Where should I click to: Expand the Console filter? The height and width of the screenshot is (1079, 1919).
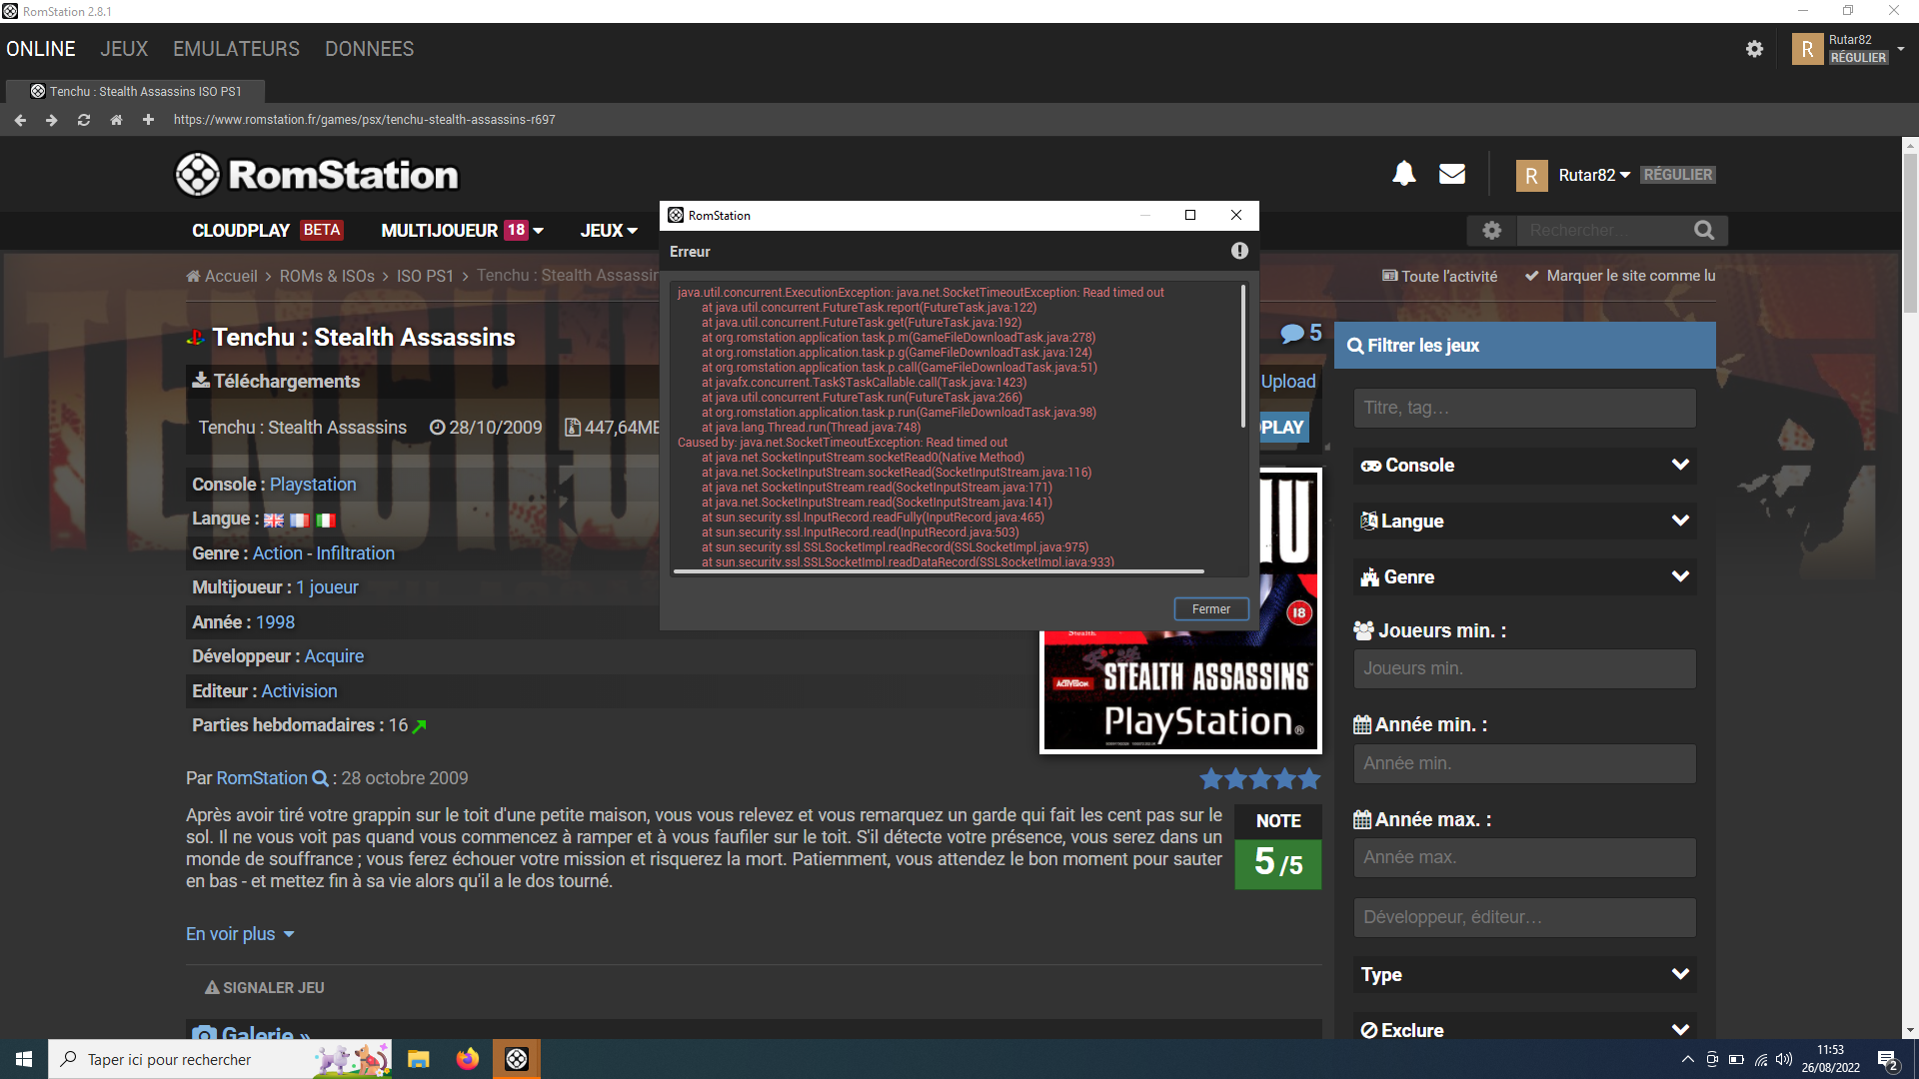(1524, 466)
